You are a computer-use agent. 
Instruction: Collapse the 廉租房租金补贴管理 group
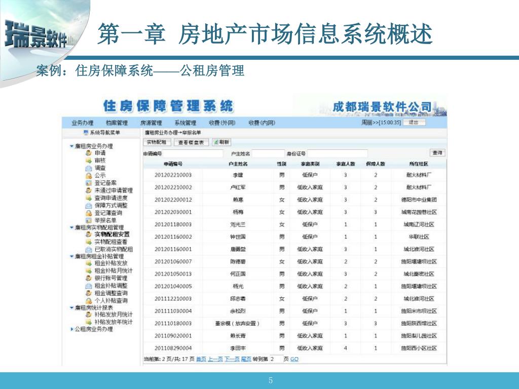click(x=71, y=256)
